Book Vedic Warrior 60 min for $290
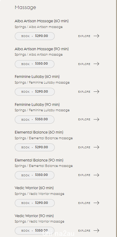This screenshot has height=237, width=117. click(35, 203)
